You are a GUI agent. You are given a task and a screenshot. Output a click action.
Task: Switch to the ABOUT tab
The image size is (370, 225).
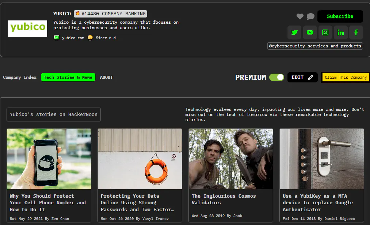click(x=106, y=77)
